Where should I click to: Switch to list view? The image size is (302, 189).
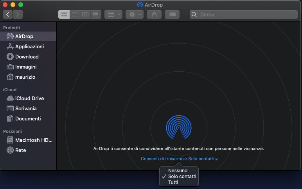75,14
